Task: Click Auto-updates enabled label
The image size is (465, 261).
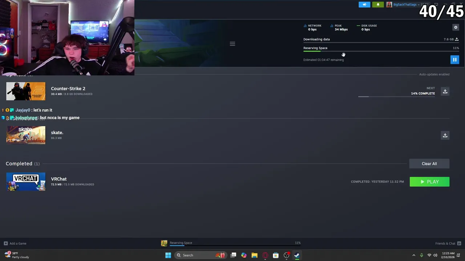Action: [434, 74]
